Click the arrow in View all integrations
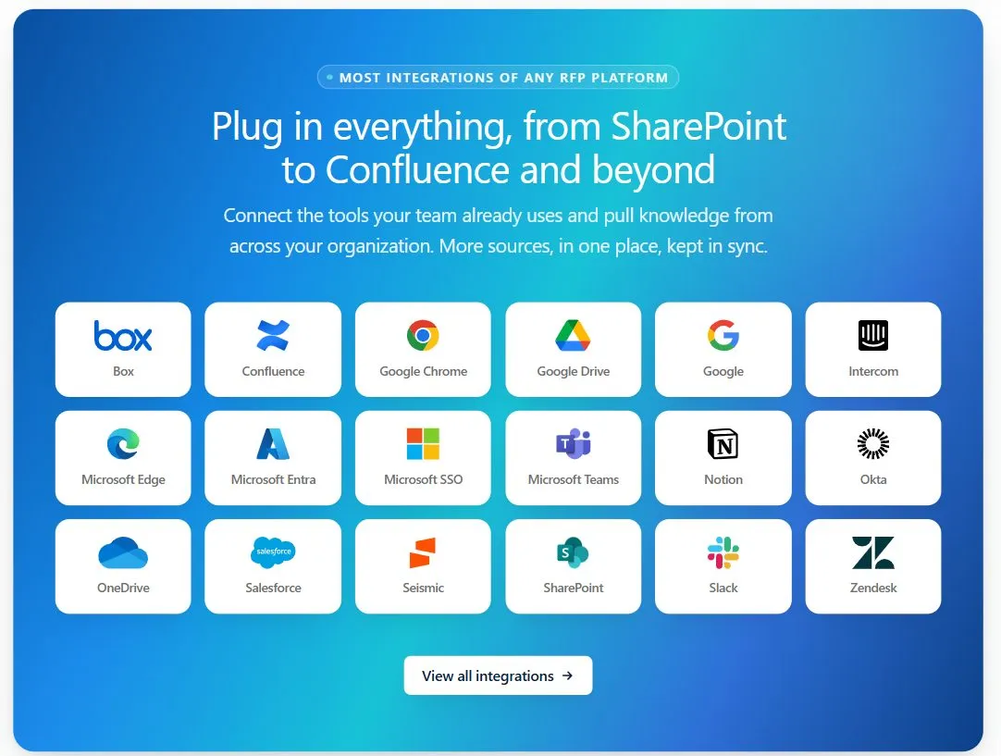Viewport: 1001px width, 756px height. tap(567, 675)
